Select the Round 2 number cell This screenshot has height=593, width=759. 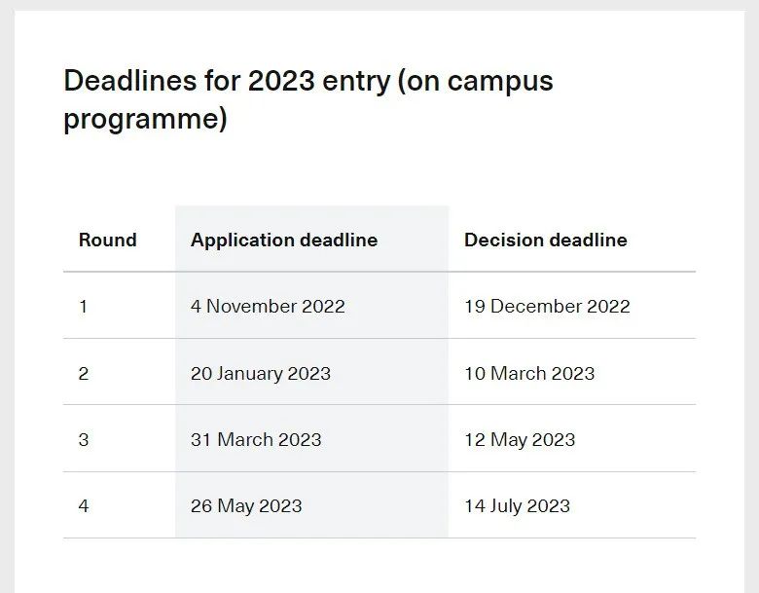pyautogui.click(x=84, y=373)
